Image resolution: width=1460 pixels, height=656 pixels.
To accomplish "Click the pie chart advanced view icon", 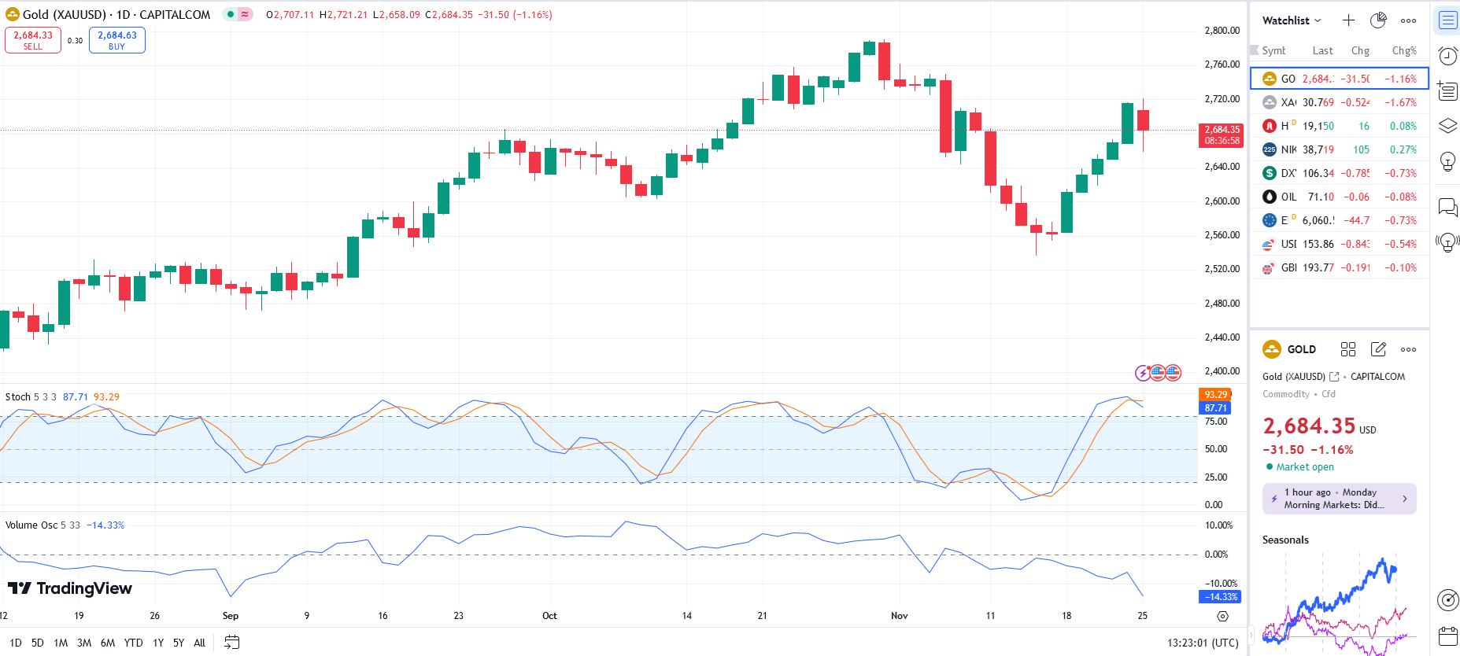I will tap(1378, 20).
